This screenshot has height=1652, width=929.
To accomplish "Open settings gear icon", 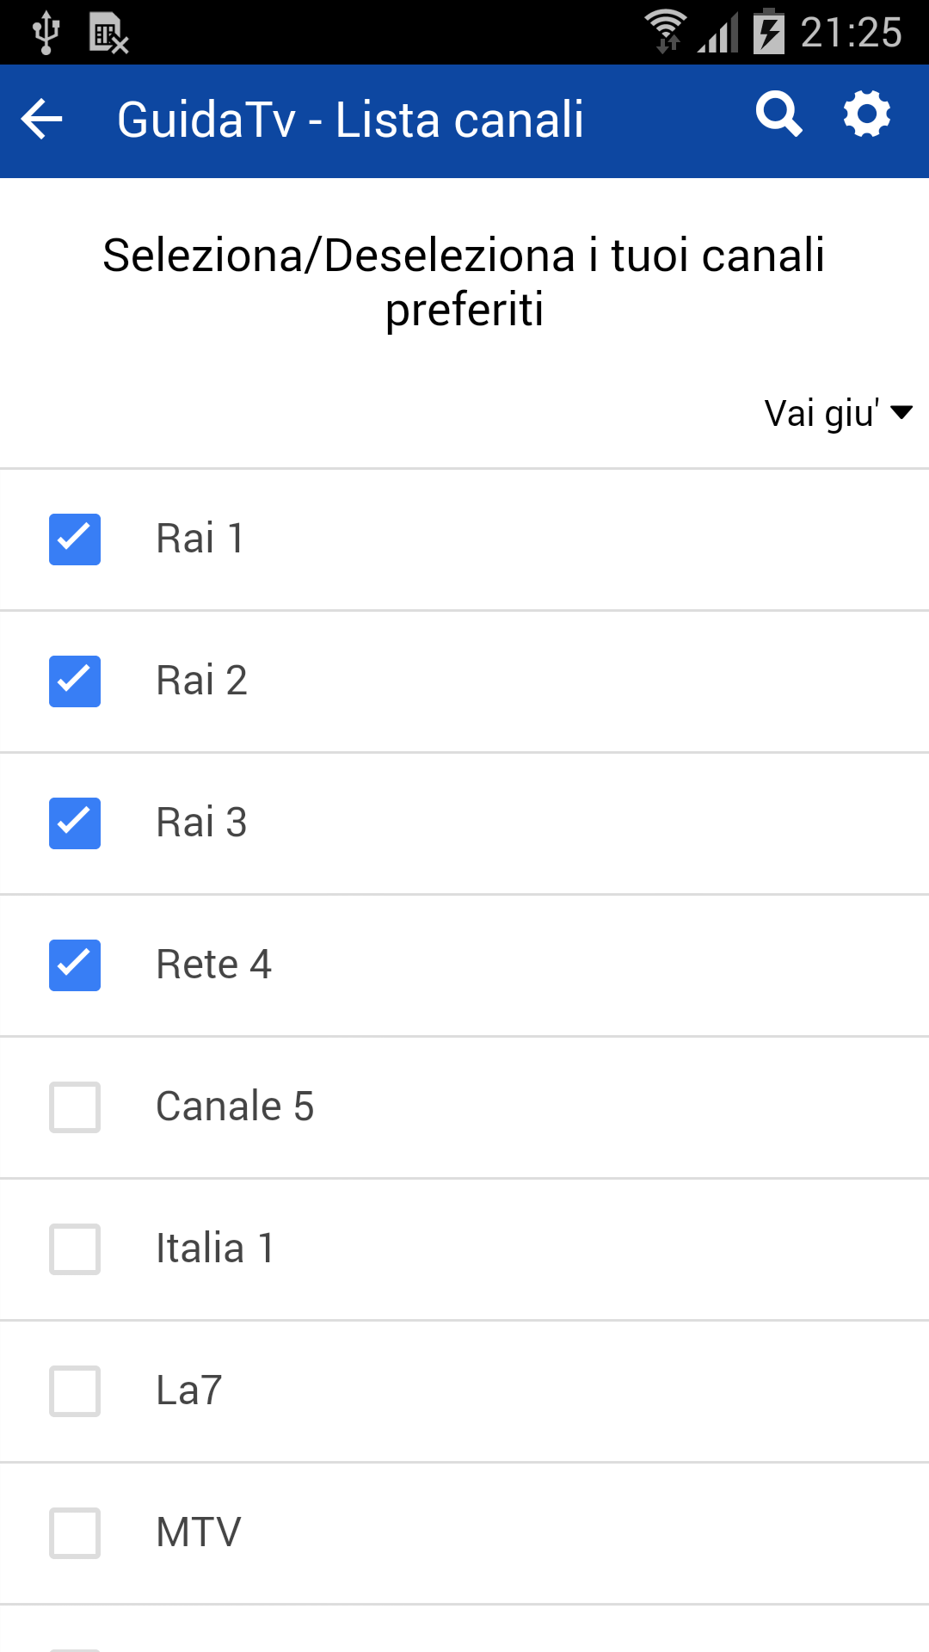I will [x=866, y=114].
